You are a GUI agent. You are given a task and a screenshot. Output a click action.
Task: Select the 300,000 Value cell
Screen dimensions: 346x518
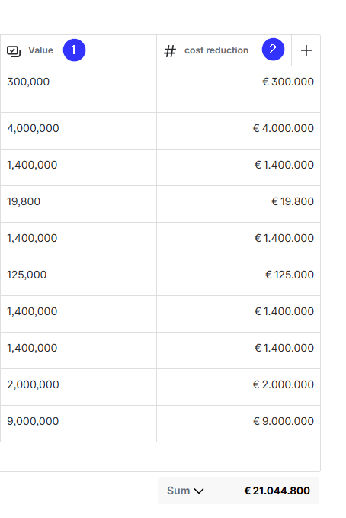(78, 89)
